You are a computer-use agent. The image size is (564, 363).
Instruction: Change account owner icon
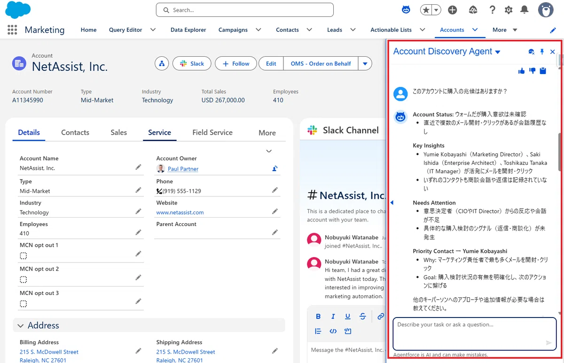(x=275, y=168)
